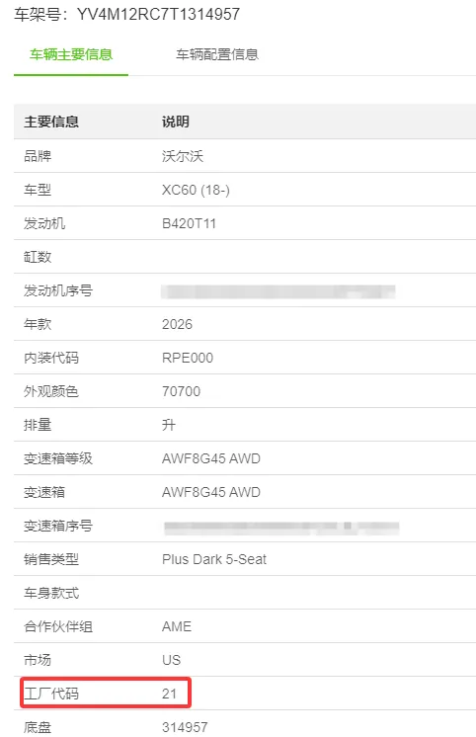The height and width of the screenshot is (737, 476).
Task: Click the 变速箱 row value AWF8G45 AWD
Action: [x=211, y=492]
